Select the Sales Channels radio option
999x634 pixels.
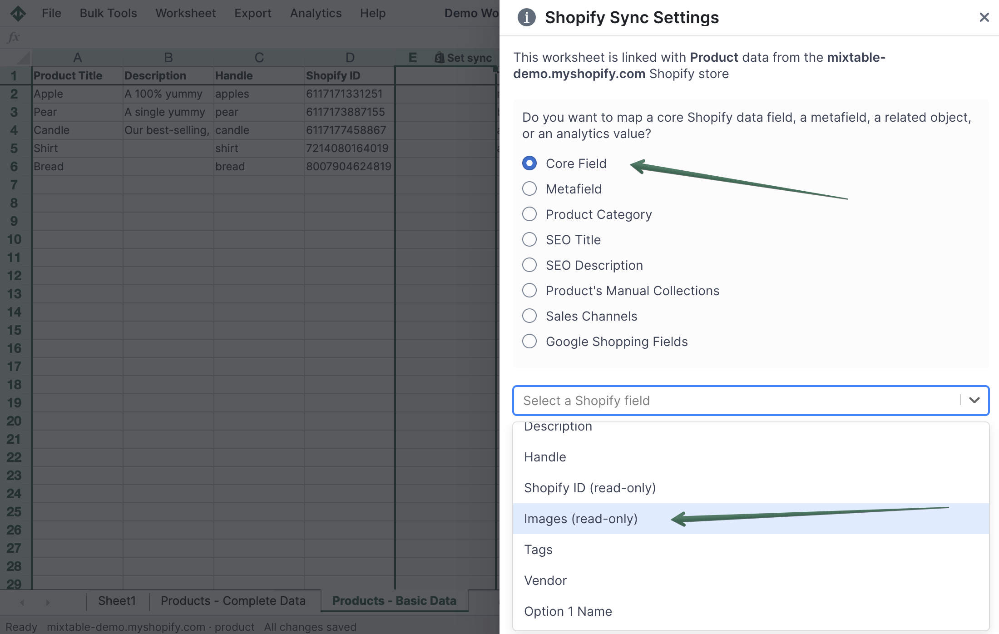point(529,316)
